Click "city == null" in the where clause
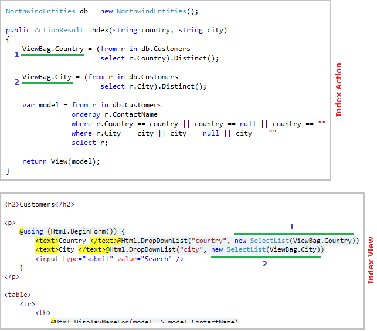The height and width of the screenshot is (331, 377). 195,133
